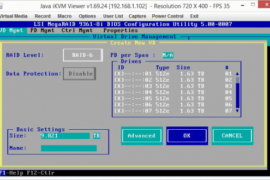The width and height of the screenshot is (270, 180).
Task: Click the 'Data Protection:' label
Action: click(x=34, y=74)
